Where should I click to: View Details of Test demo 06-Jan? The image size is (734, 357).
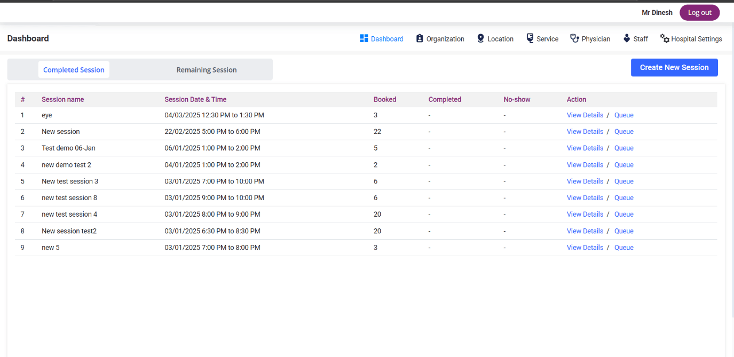585,148
